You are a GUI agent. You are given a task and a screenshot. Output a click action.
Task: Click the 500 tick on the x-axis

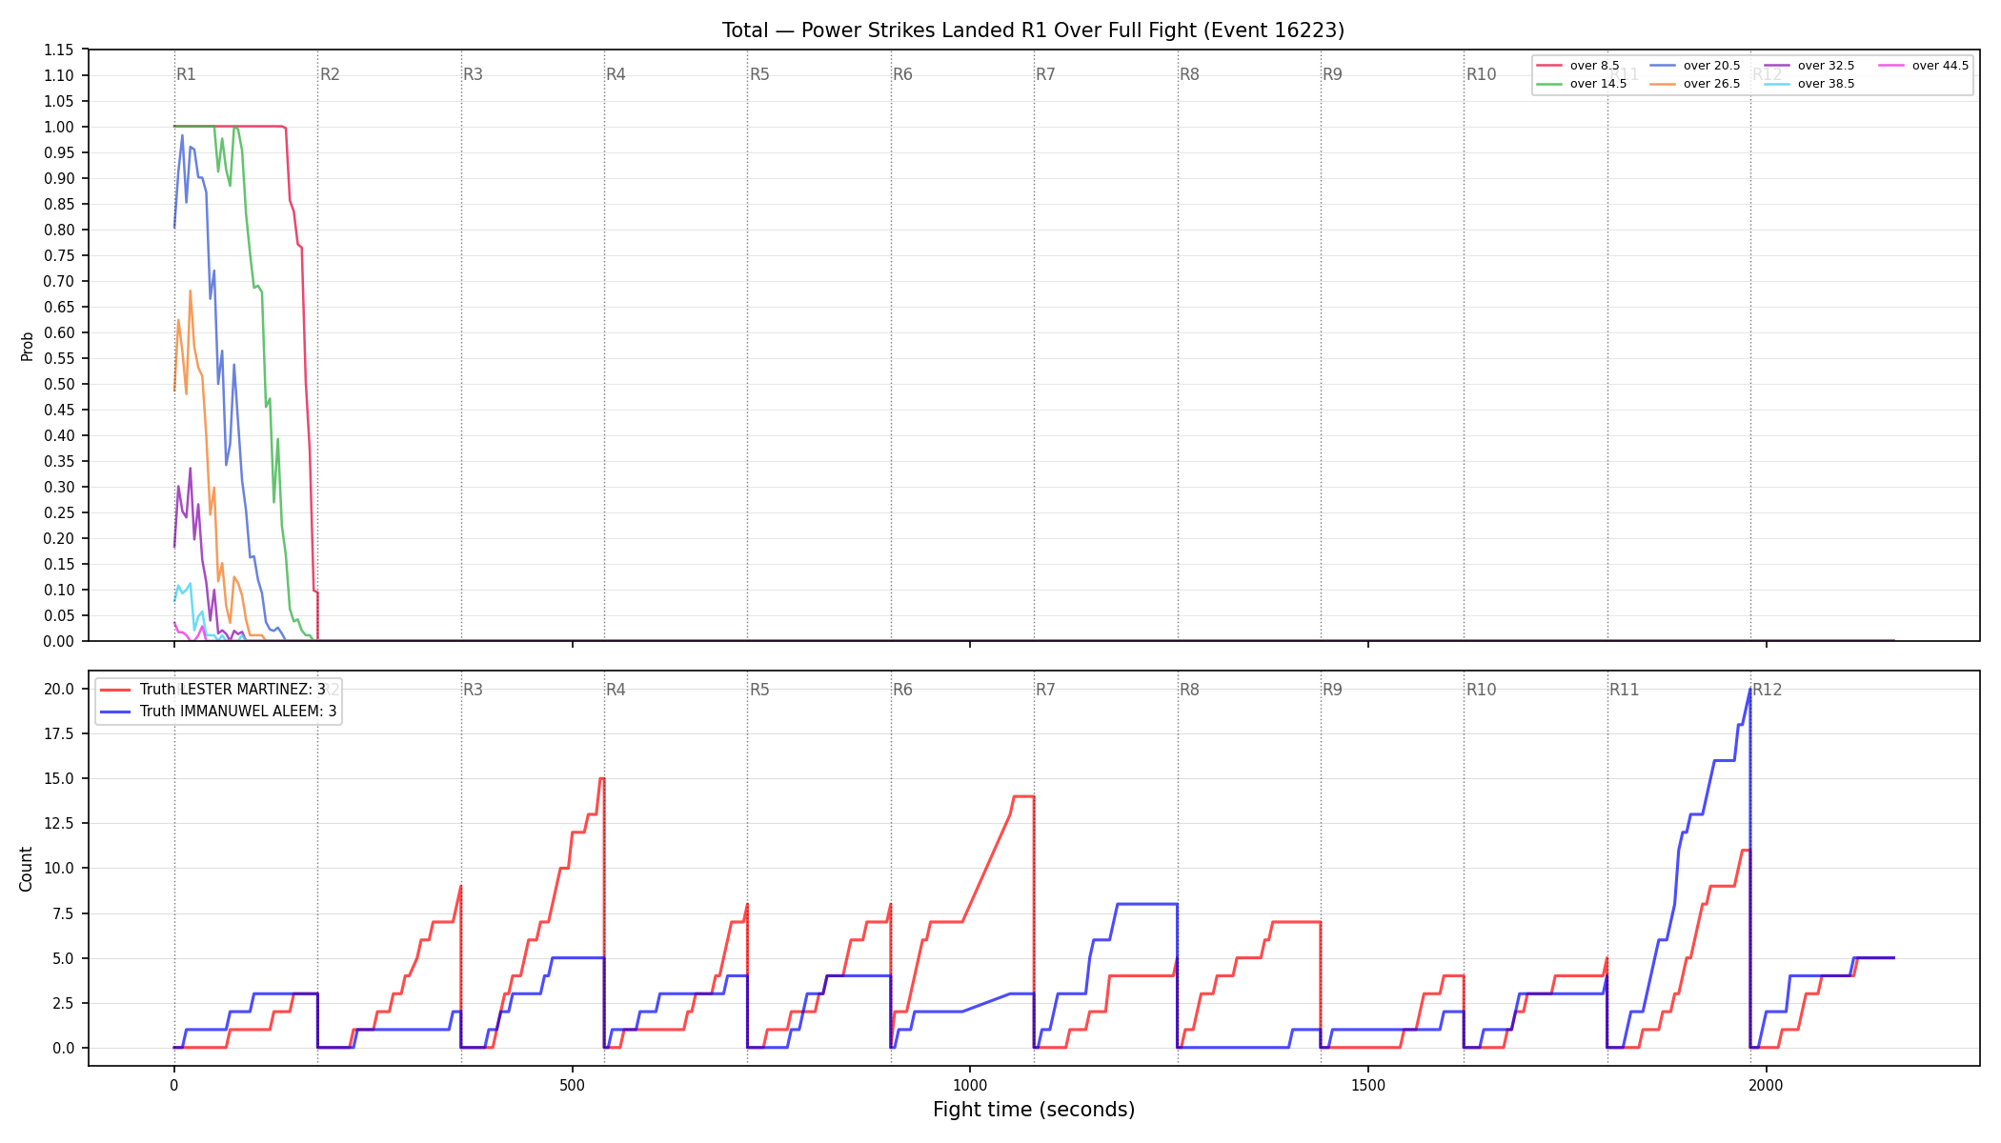(572, 1085)
